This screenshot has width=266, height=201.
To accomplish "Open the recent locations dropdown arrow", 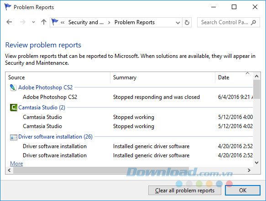I will (x=33, y=22).
